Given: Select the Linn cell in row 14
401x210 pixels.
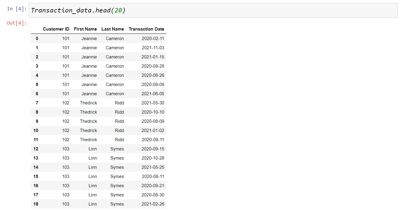Looking at the screenshot, I should coord(93,167).
